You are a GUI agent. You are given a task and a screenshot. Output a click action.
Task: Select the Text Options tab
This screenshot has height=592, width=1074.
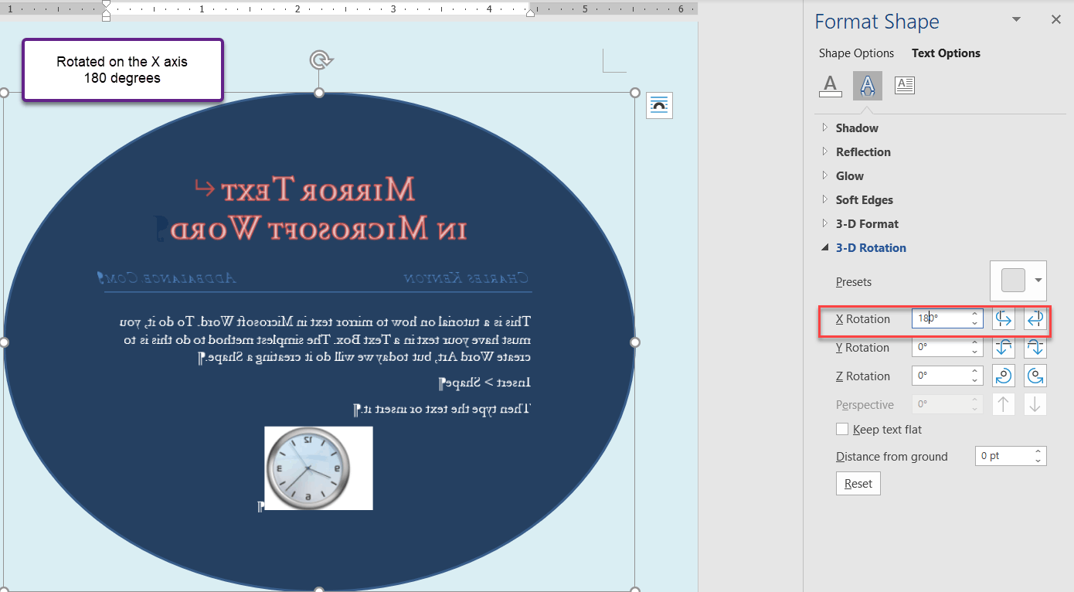pos(946,53)
